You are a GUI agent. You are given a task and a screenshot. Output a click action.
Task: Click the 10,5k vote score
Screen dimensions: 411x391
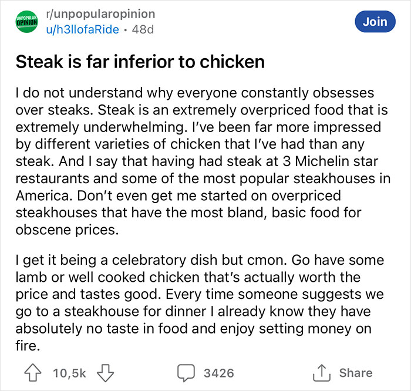[69, 373]
